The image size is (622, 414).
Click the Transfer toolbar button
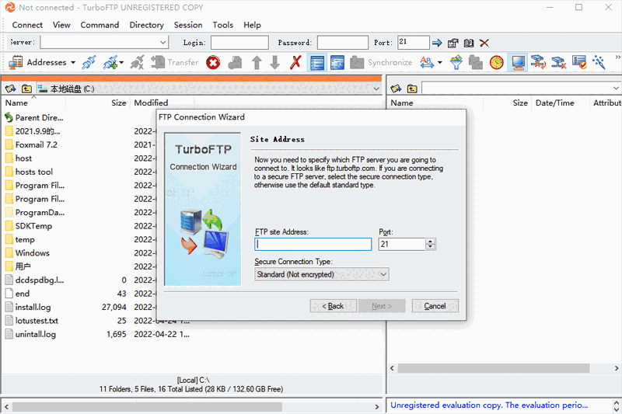[175, 63]
